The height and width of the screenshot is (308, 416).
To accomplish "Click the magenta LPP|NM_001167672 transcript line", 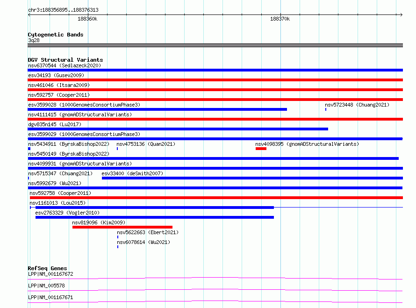I will click(x=215, y=278).
